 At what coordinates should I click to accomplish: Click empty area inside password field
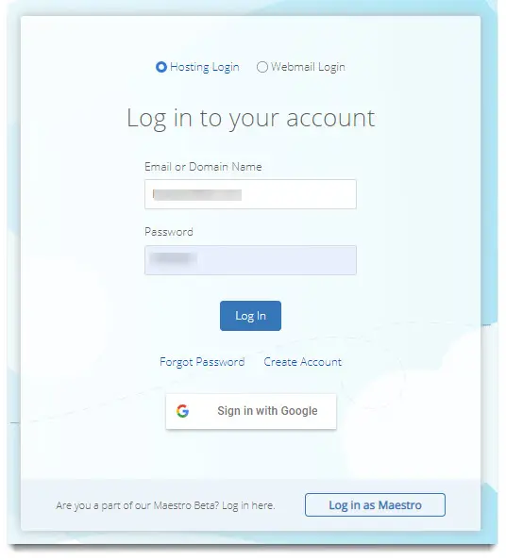(x=277, y=260)
